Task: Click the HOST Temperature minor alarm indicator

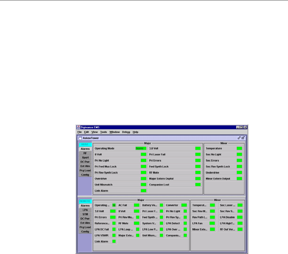Action: pyautogui.click(x=239, y=148)
